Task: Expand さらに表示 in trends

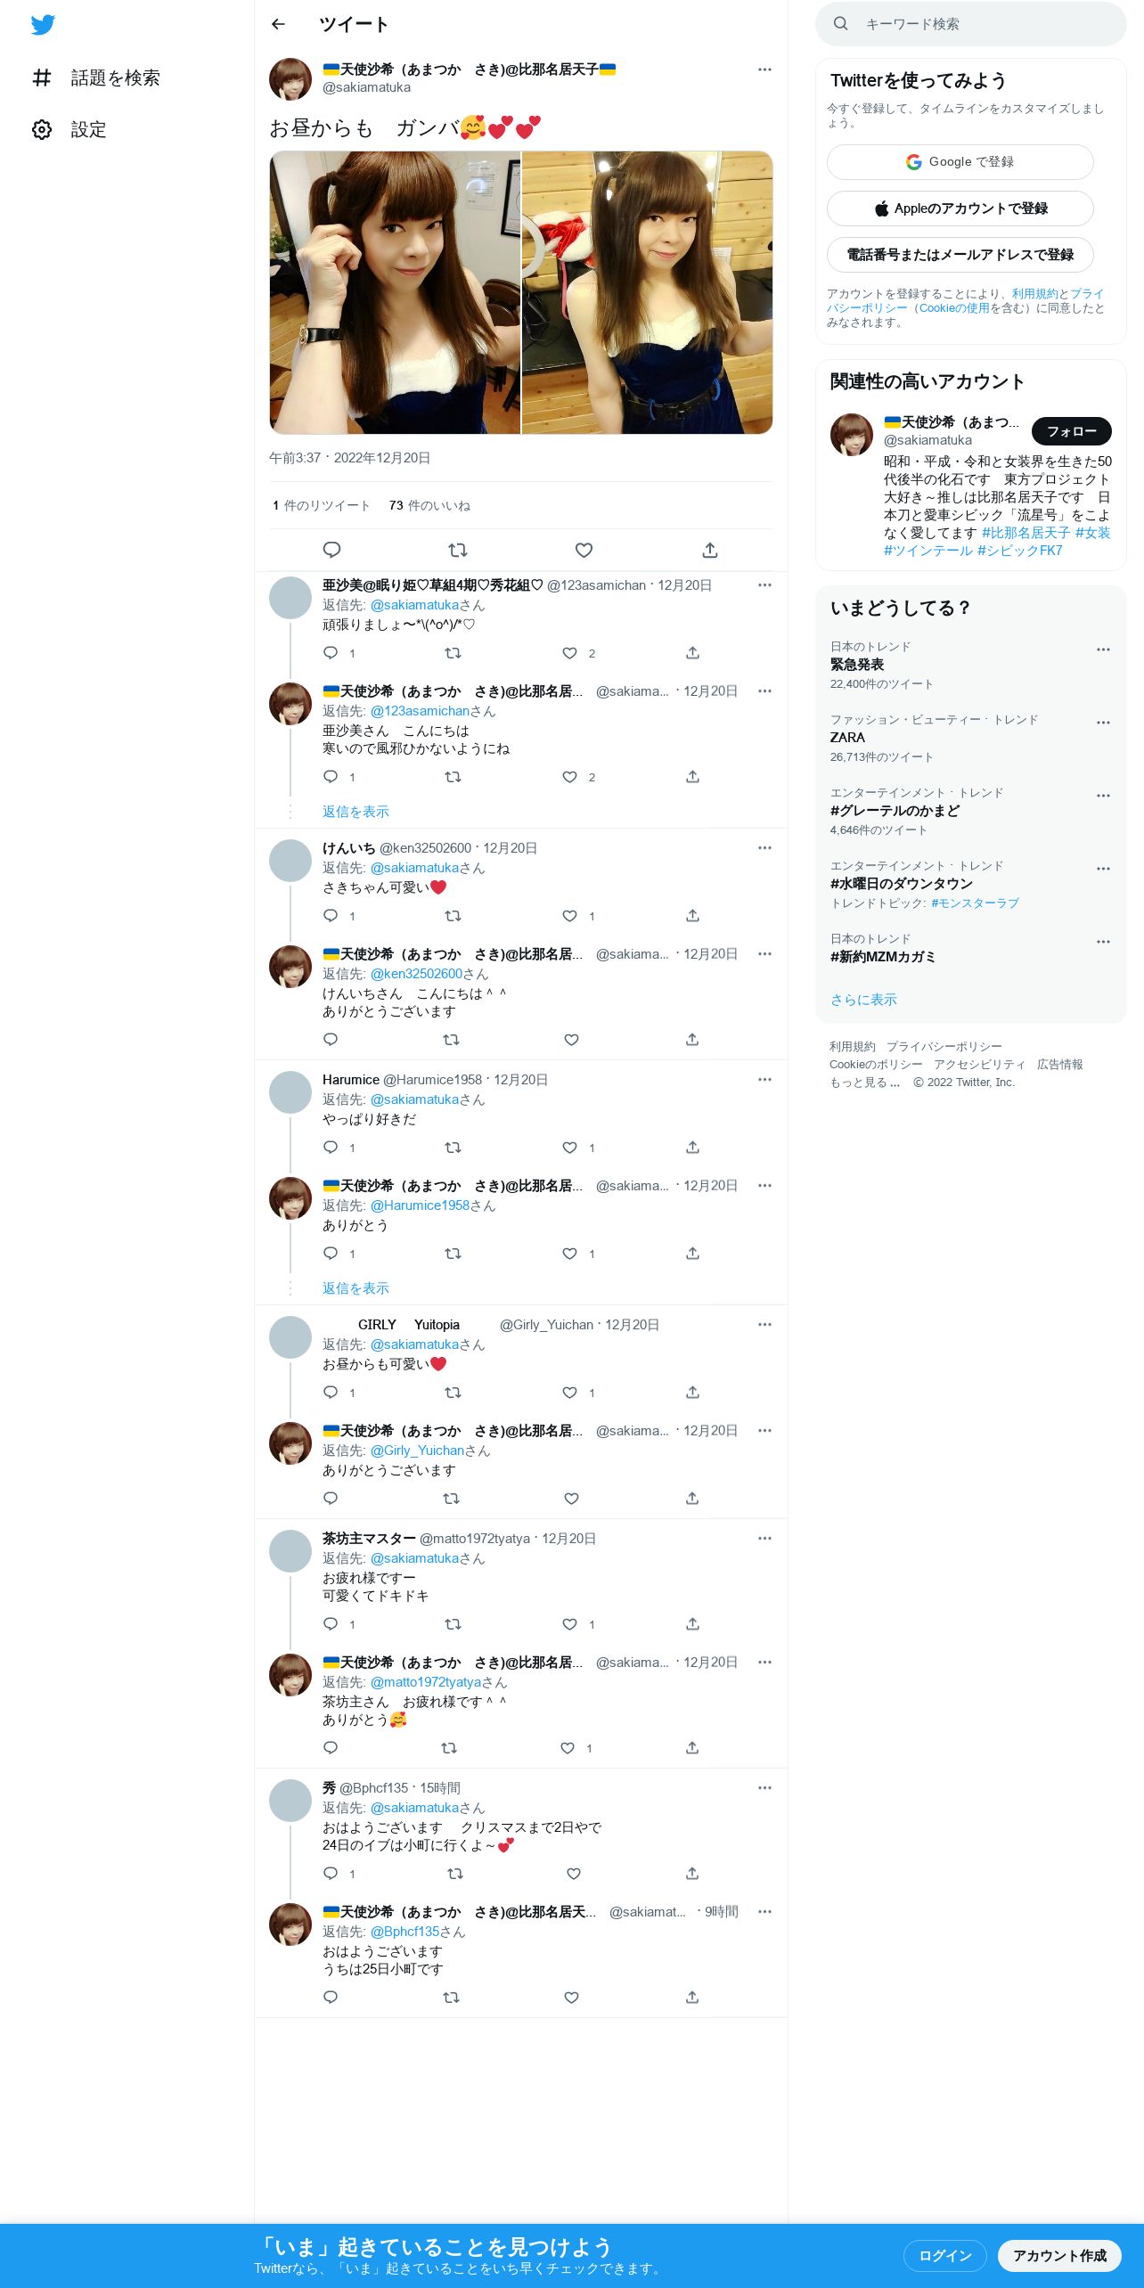Action: [x=863, y=1000]
